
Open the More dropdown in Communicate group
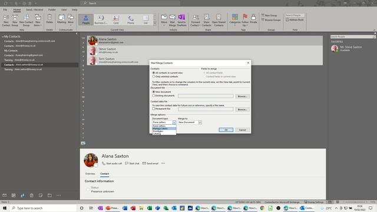(x=71, y=20)
